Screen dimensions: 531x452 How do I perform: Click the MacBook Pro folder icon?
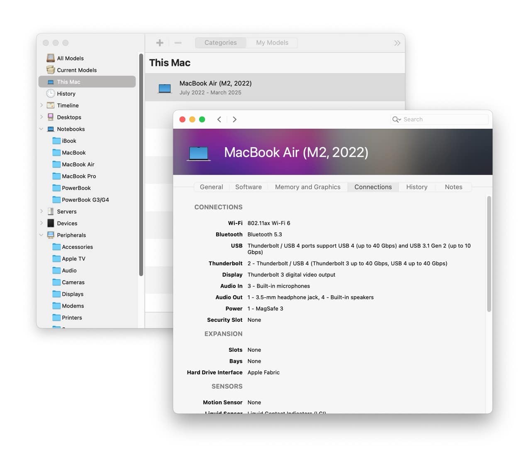(56, 176)
